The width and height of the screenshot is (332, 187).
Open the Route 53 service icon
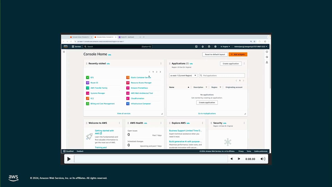click(x=88, y=83)
